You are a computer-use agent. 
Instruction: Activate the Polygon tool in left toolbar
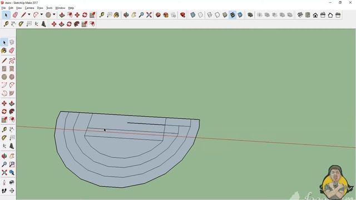coord(12,77)
